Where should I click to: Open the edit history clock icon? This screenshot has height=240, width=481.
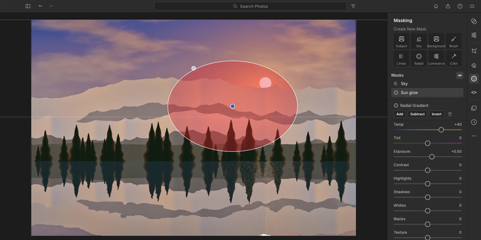[474, 122]
